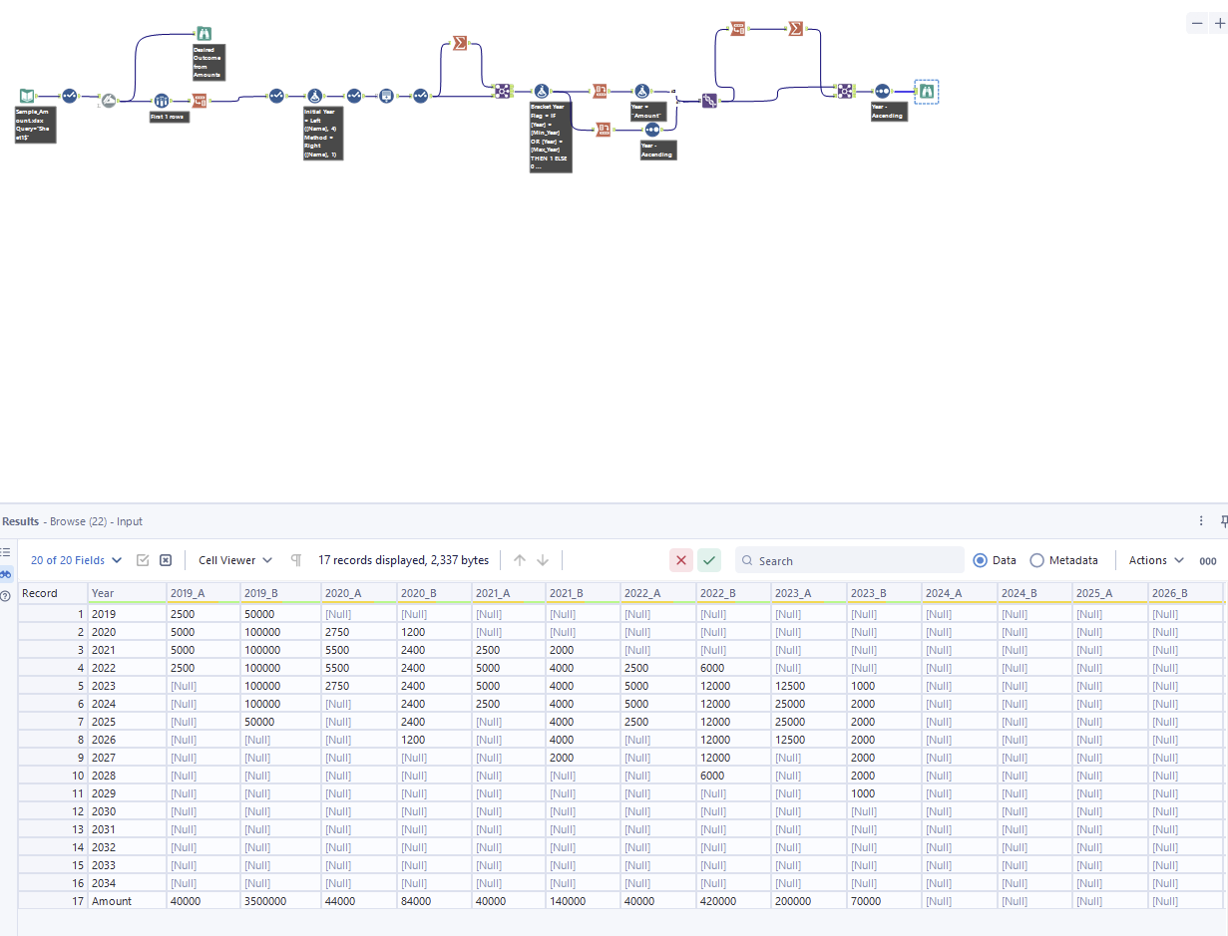Select the Summarize tool on the canvas
Screen dimensions: 1228x936
(459, 43)
